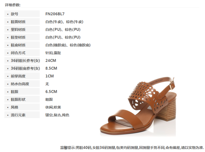This screenshot has width=205, height=152.
Task: Click the 温馨提示 measurement notice text
Action: click(132, 148)
